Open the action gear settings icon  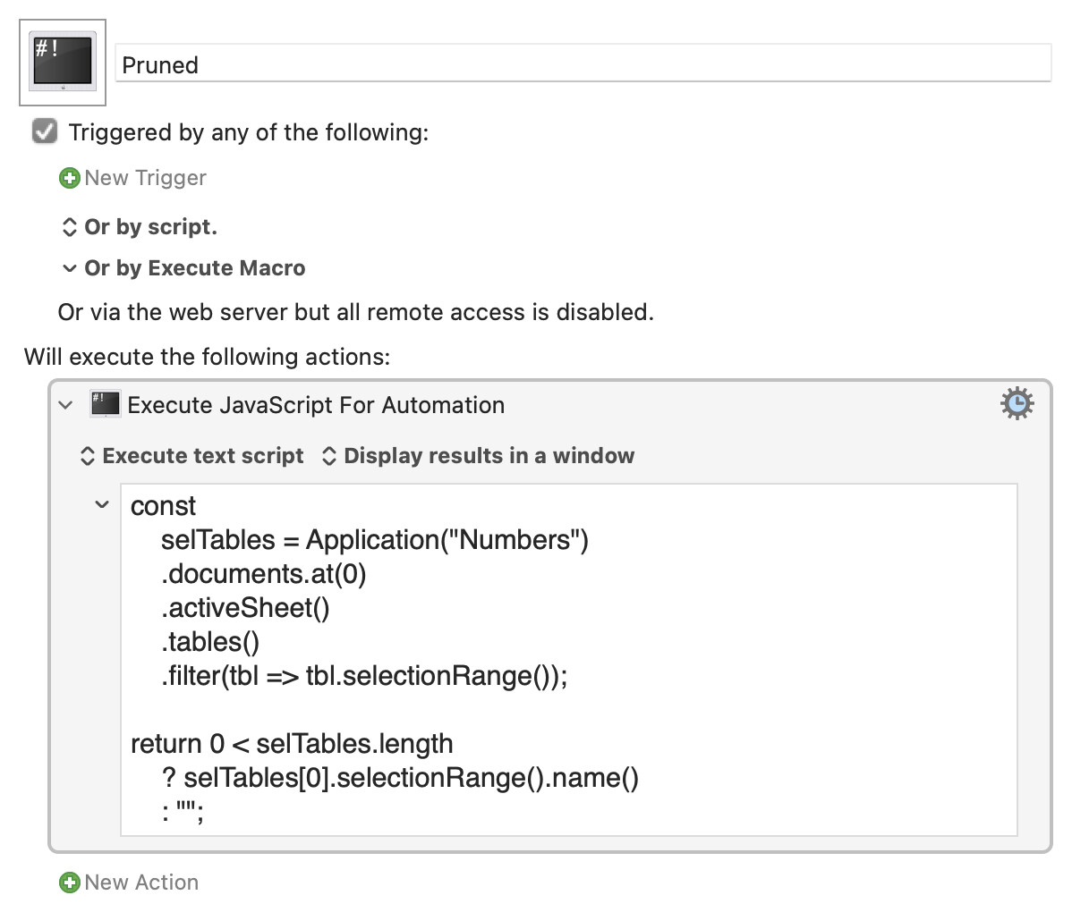[x=1017, y=404]
